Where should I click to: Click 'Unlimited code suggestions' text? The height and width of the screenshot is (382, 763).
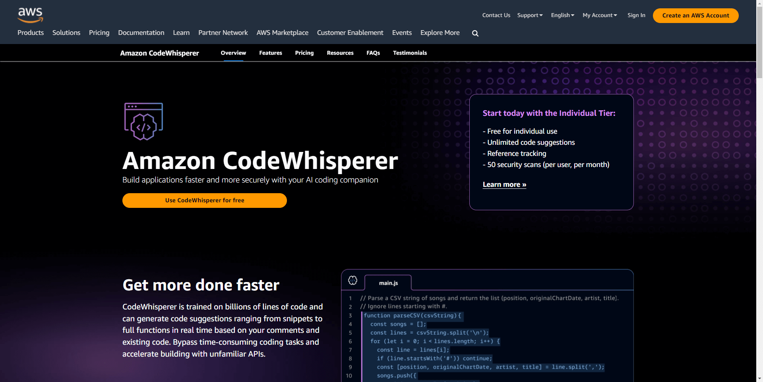click(x=531, y=142)
